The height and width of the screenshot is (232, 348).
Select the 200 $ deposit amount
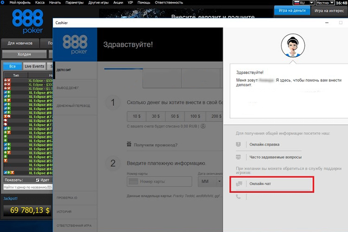214,116
